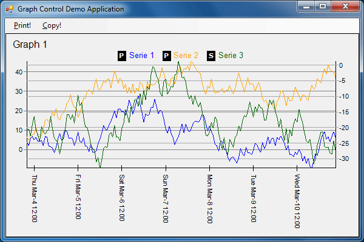This screenshot has height=242, width=364.
Task: Click the Copy! menu item
Action: point(52,25)
